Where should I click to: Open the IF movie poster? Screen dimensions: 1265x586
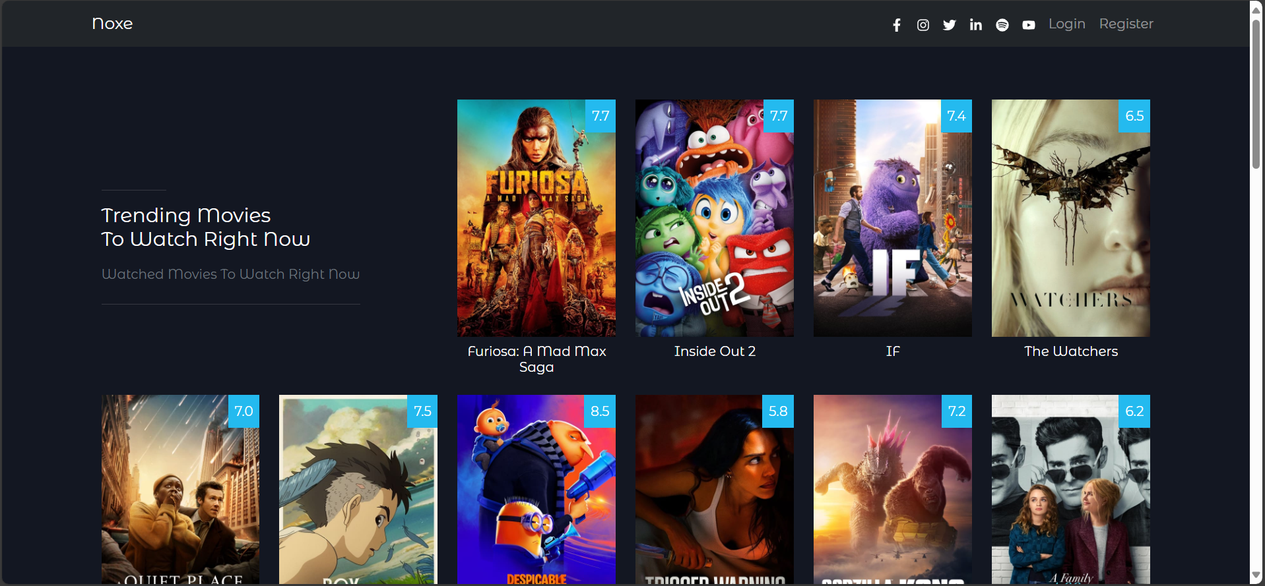pyautogui.click(x=892, y=218)
